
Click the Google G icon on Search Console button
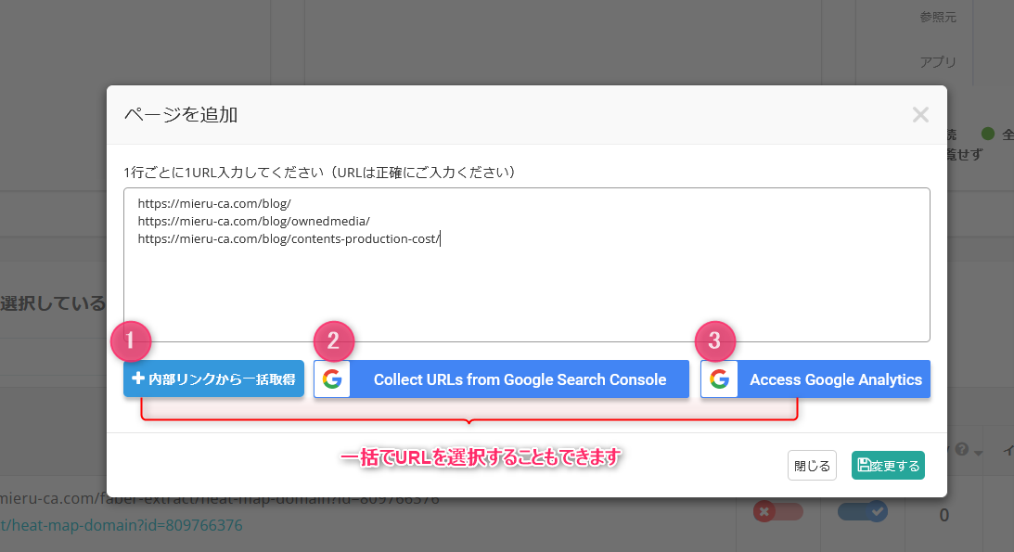(x=332, y=379)
